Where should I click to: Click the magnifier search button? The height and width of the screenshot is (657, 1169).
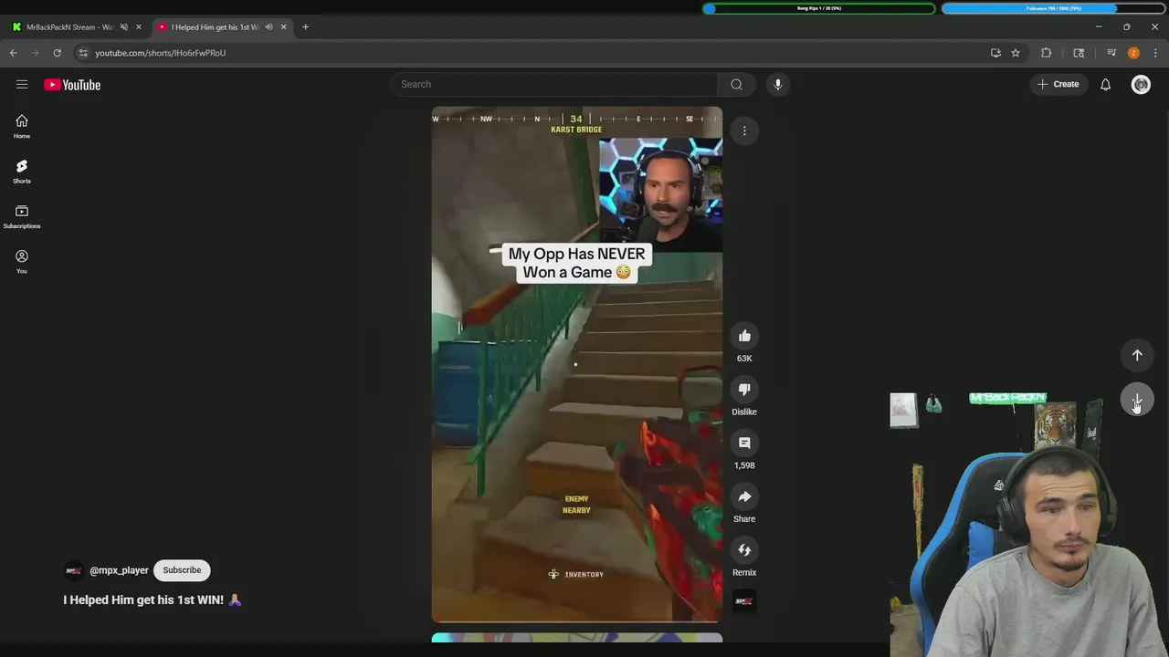(x=736, y=84)
